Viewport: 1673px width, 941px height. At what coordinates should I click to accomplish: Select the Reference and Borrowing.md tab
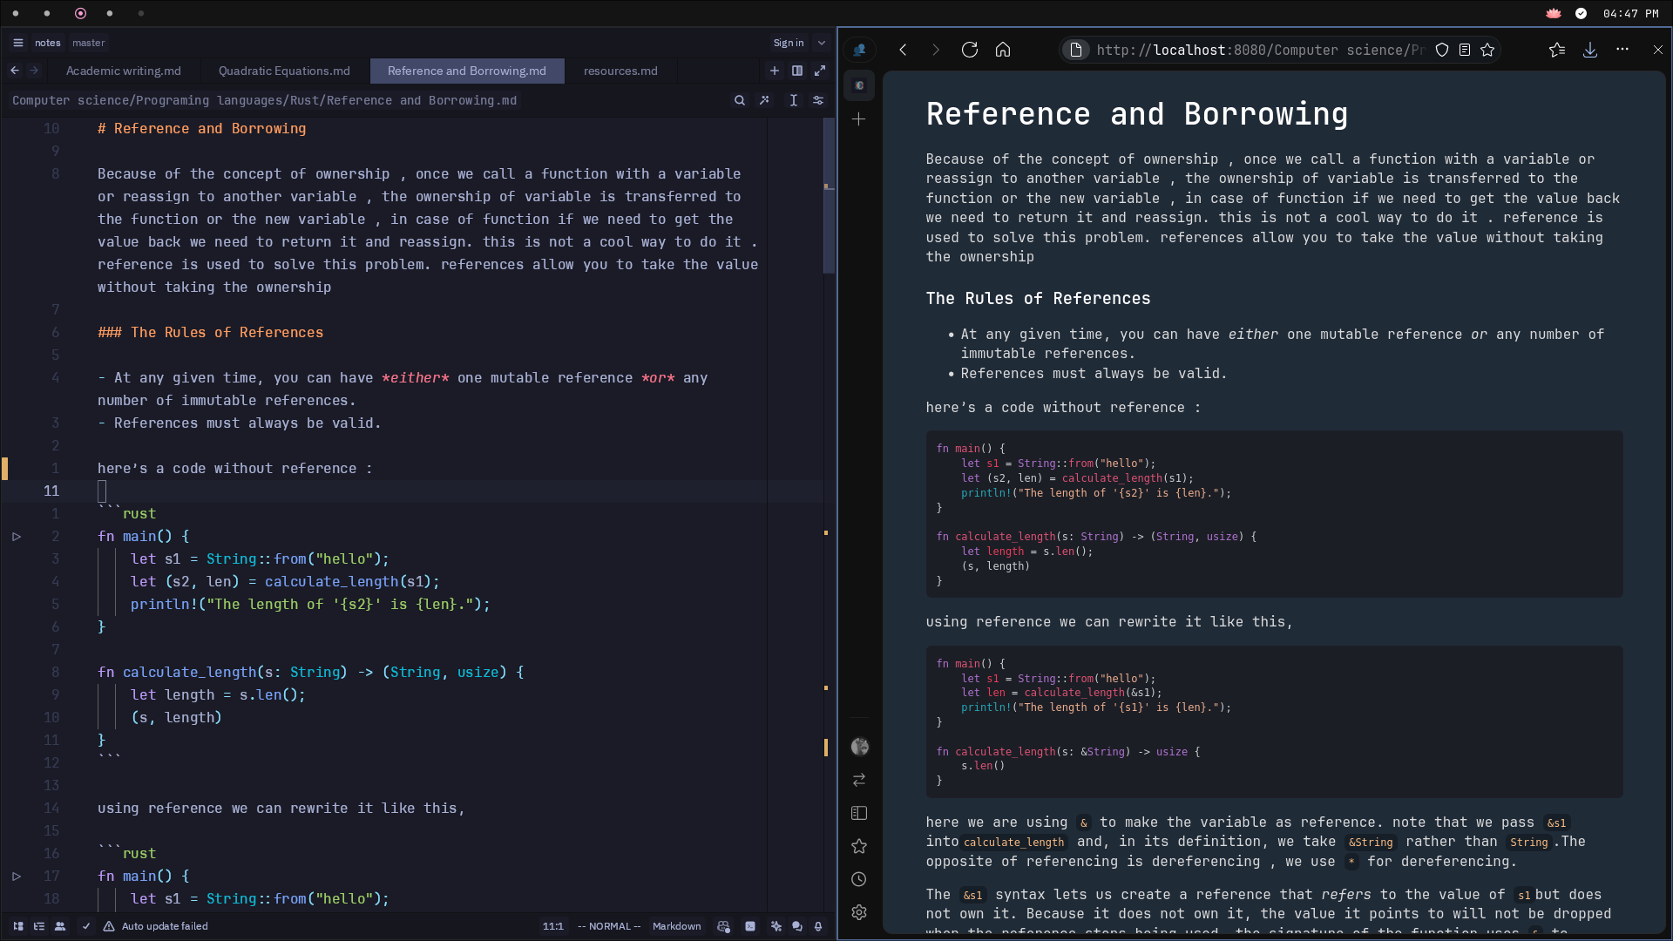(467, 71)
